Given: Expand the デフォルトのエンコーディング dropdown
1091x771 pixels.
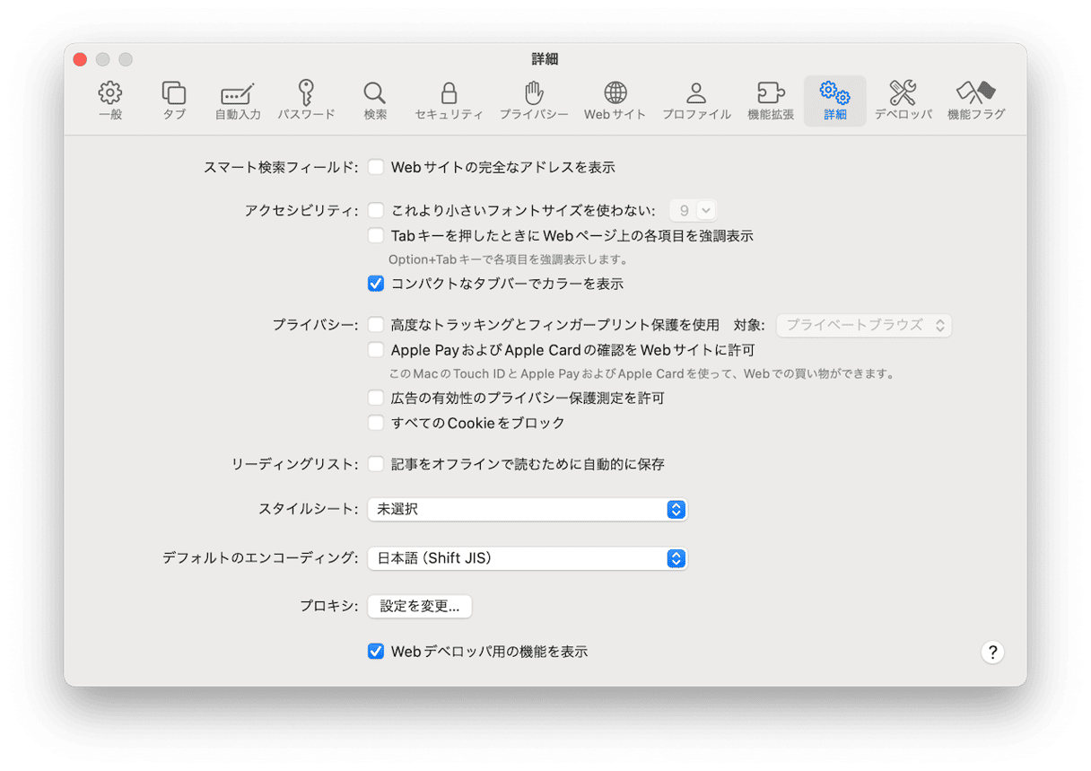Looking at the screenshot, I should (527, 558).
